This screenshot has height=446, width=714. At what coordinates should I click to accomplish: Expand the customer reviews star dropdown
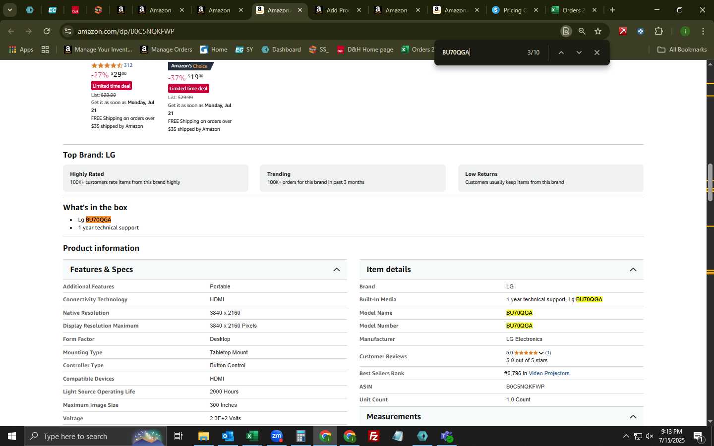tap(541, 353)
